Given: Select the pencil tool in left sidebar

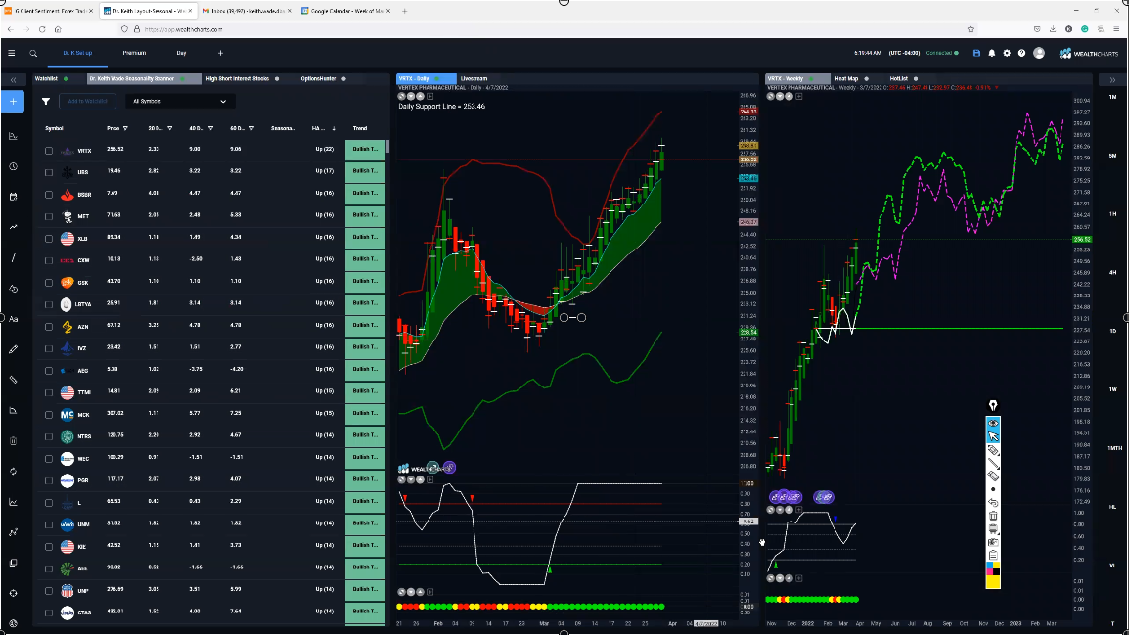Looking at the screenshot, I should (13, 349).
